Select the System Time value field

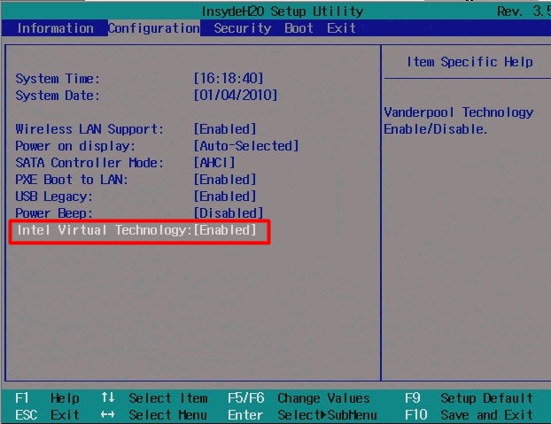(229, 78)
